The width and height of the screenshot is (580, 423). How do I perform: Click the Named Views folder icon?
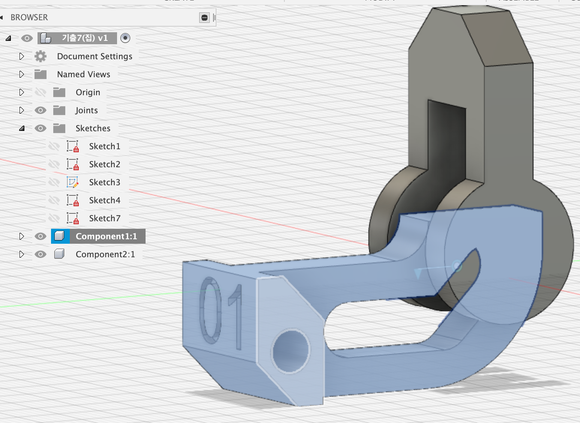(41, 74)
